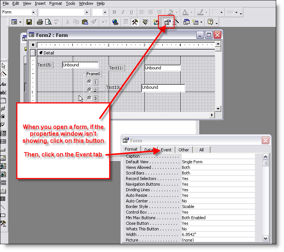Select the Line drawing tool

[3, 207]
